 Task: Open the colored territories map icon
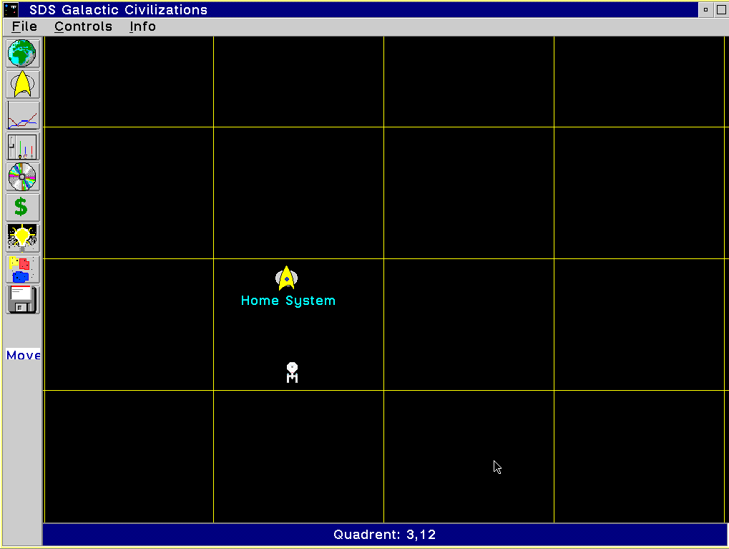coord(22,269)
